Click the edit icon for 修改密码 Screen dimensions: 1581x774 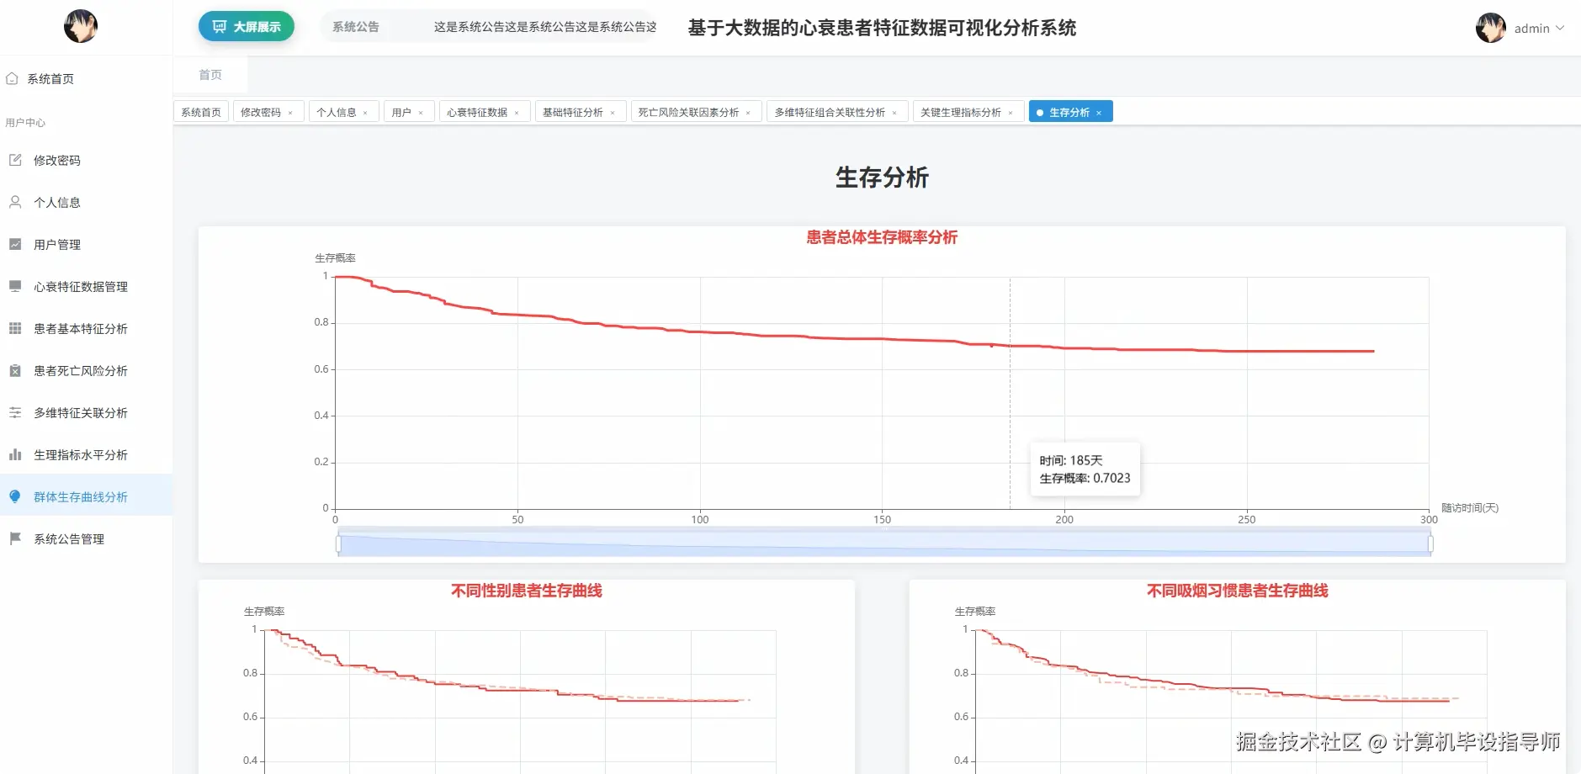pos(15,160)
